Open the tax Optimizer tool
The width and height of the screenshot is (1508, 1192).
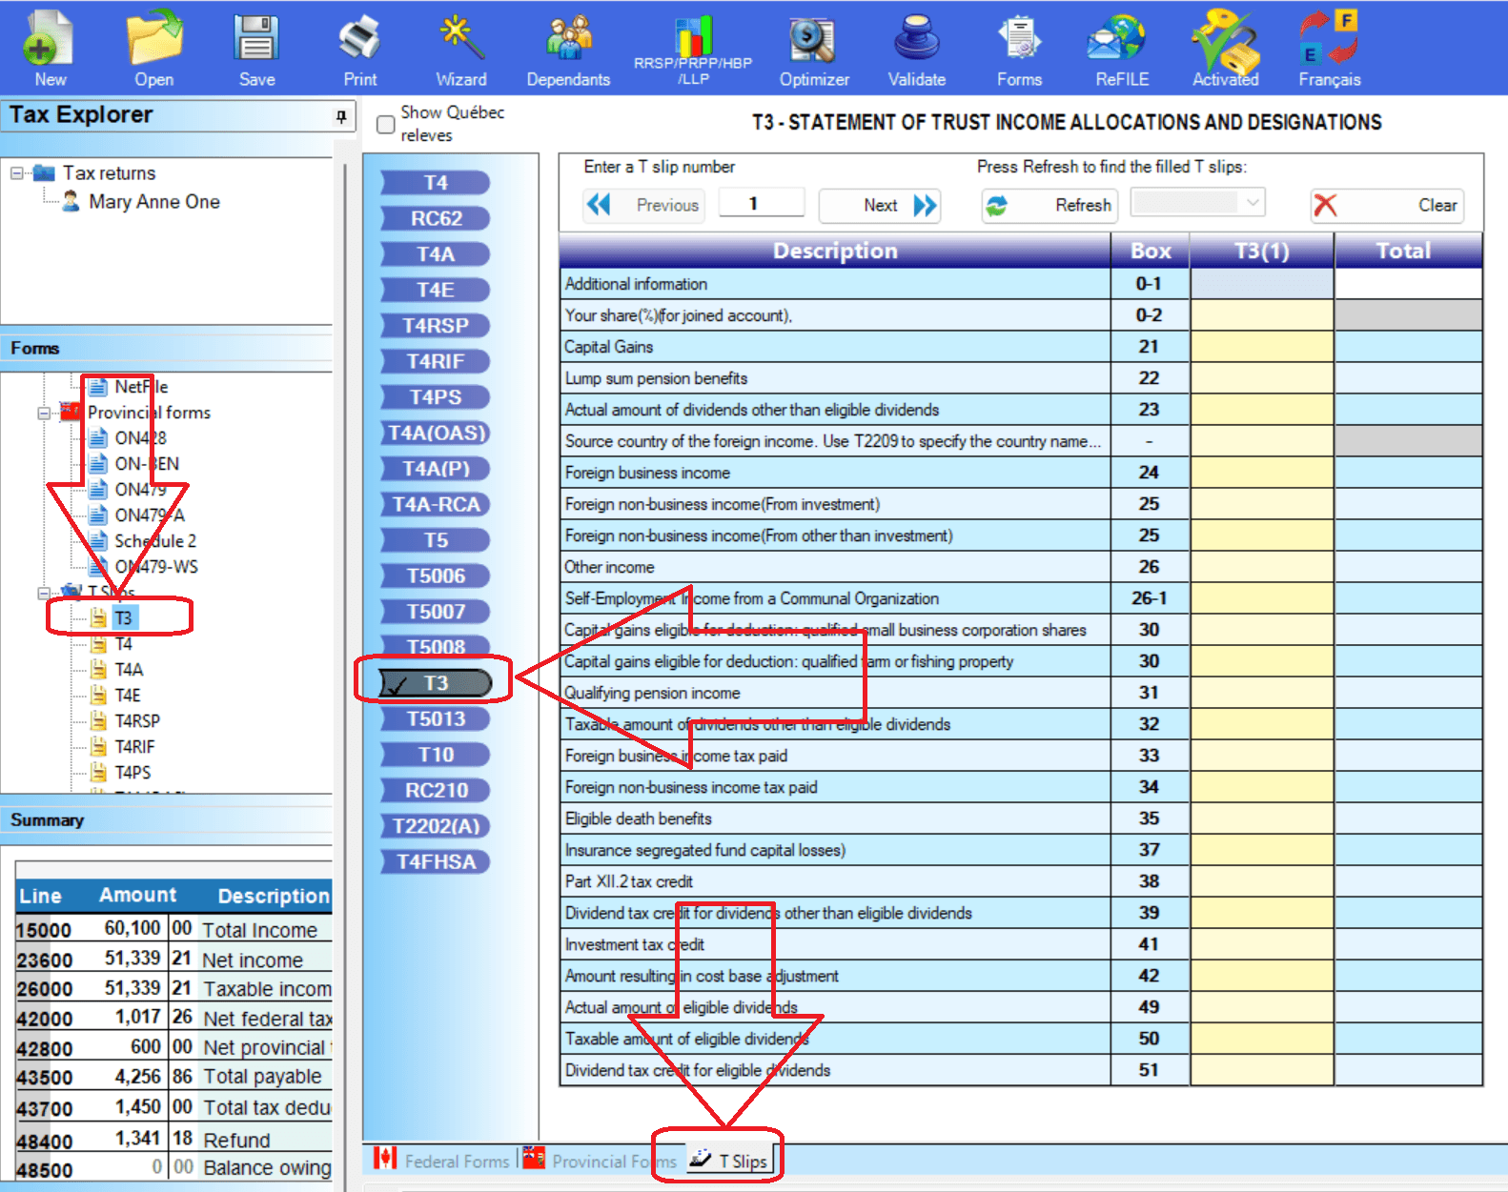813,40
